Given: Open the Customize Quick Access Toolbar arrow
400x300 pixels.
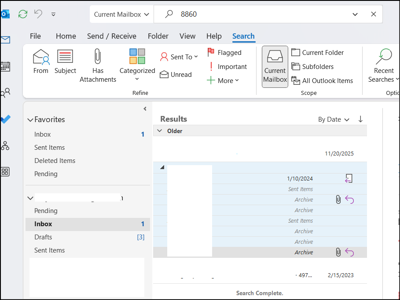Looking at the screenshot, I should click(53, 14).
